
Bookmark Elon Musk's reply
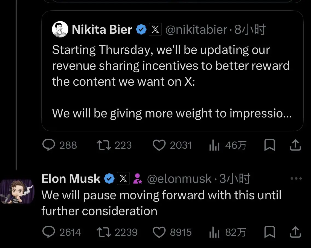(269, 232)
